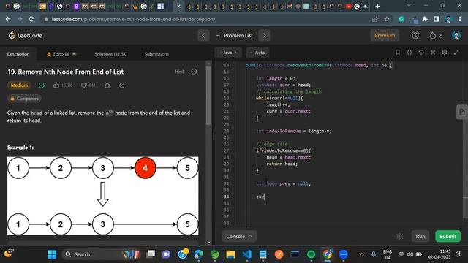Bookmark the code with editor bookmark icon
This screenshot has width=468, height=263.
tap(398, 53)
